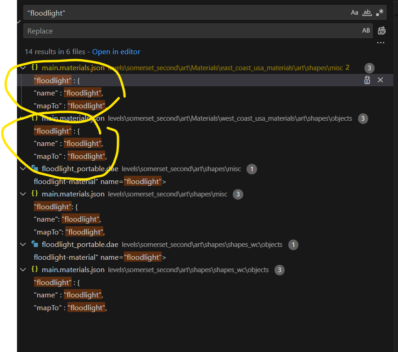Toggle Use Regular Expression option
Screen dimensions: 398x352
click(x=380, y=12)
